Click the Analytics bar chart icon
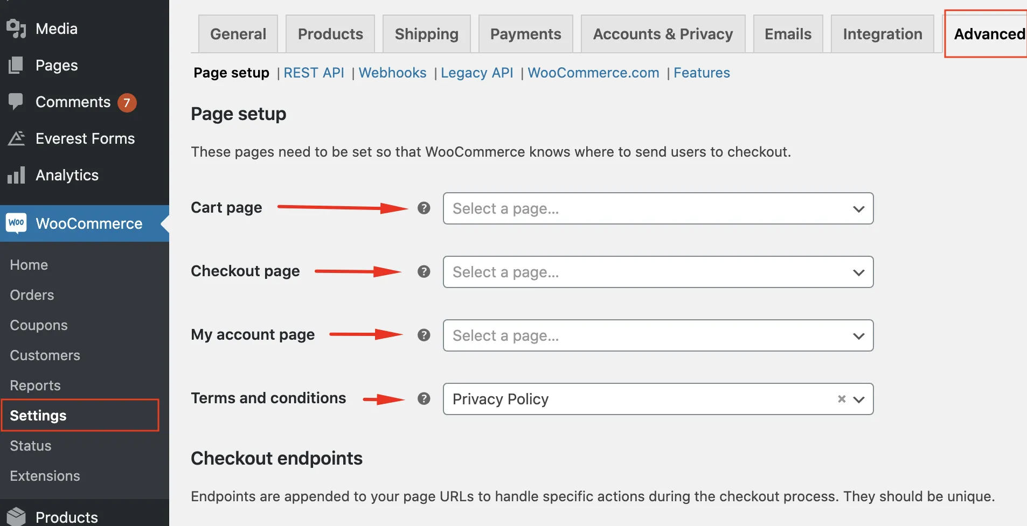Viewport: 1027px width, 526px height. (x=16, y=175)
